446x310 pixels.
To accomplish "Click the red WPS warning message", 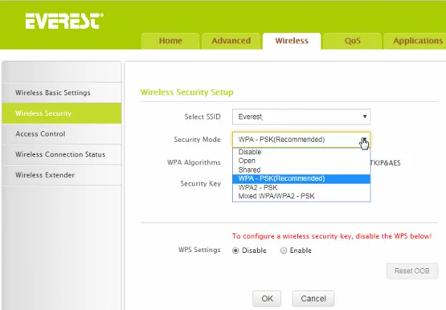I will click(332, 236).
